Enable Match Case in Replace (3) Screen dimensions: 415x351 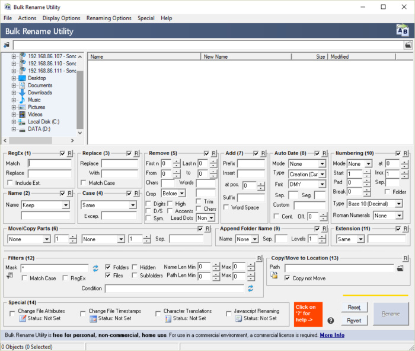point(84,183)
